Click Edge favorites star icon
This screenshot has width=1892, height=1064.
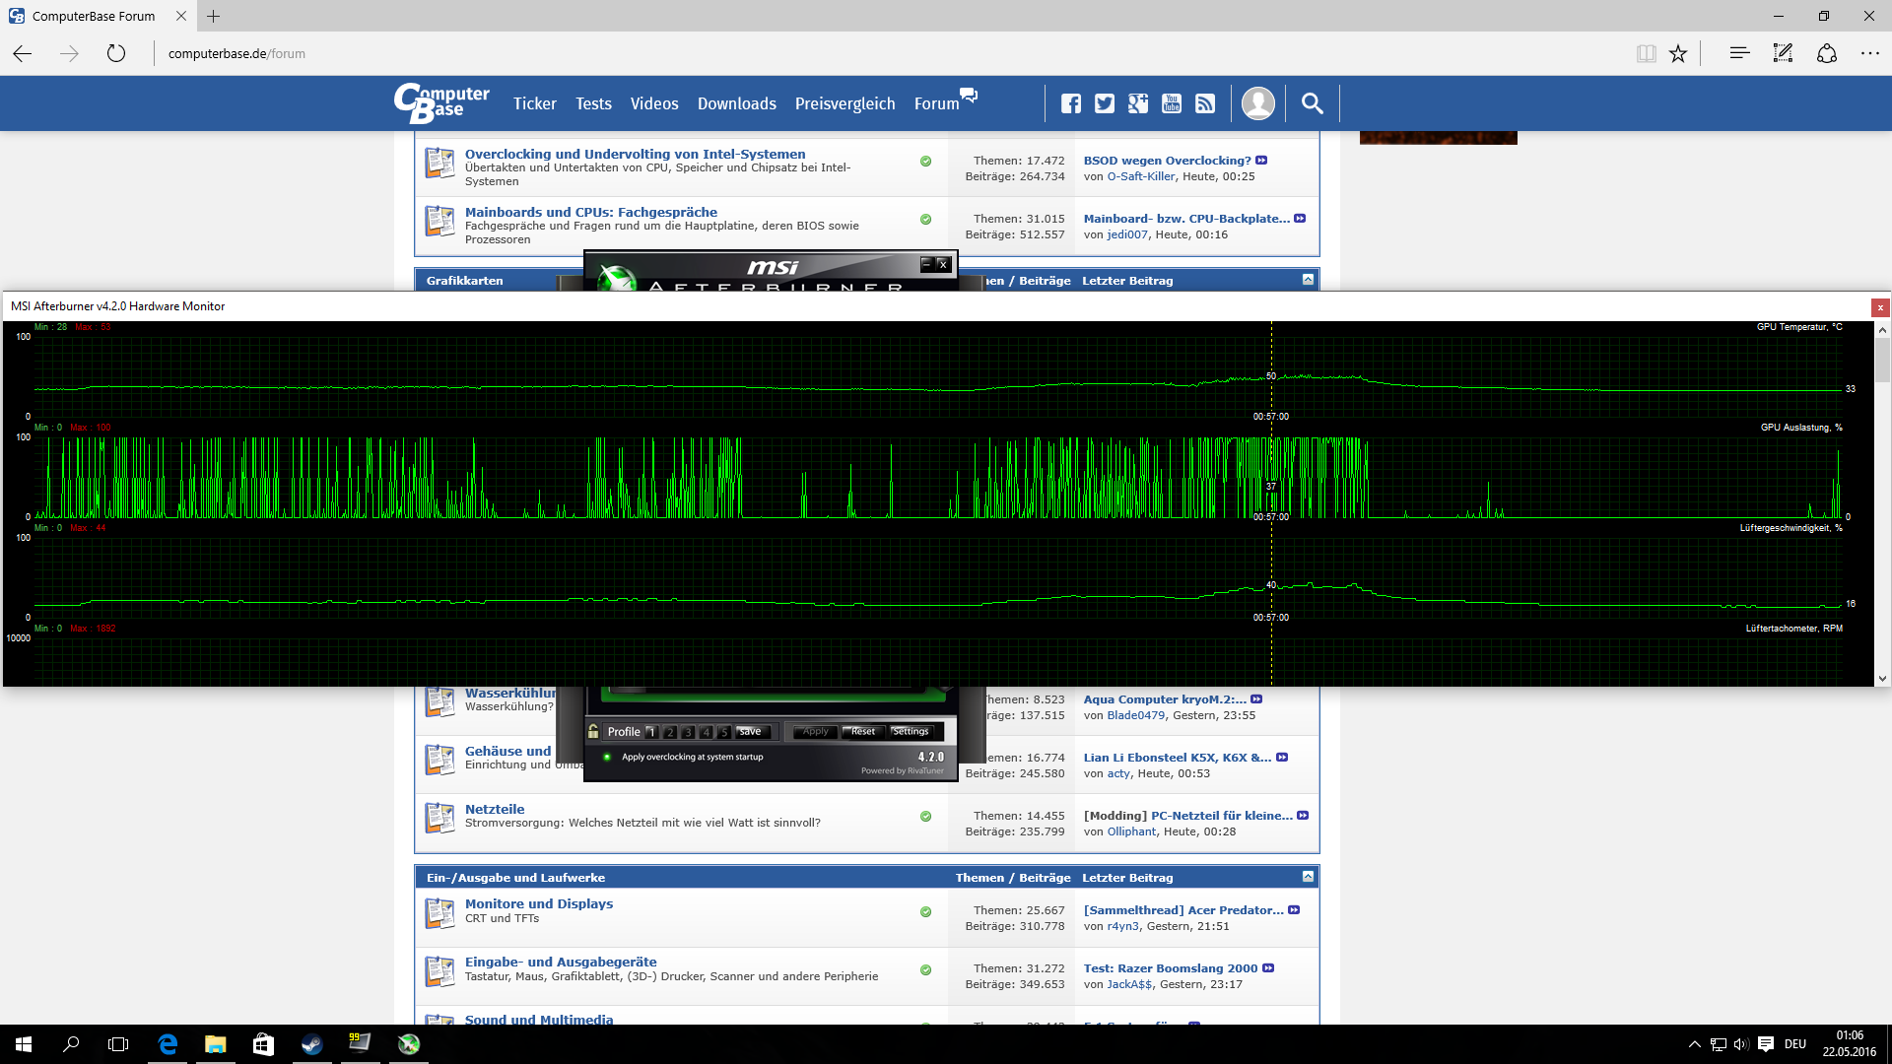tap(1678, 53)
